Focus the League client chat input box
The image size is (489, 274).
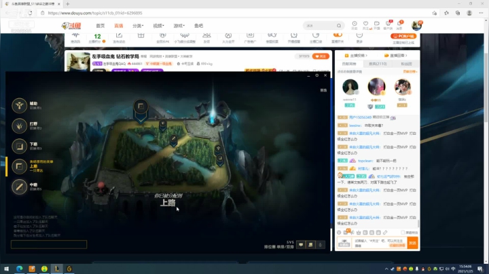click(x=49, y=244)
